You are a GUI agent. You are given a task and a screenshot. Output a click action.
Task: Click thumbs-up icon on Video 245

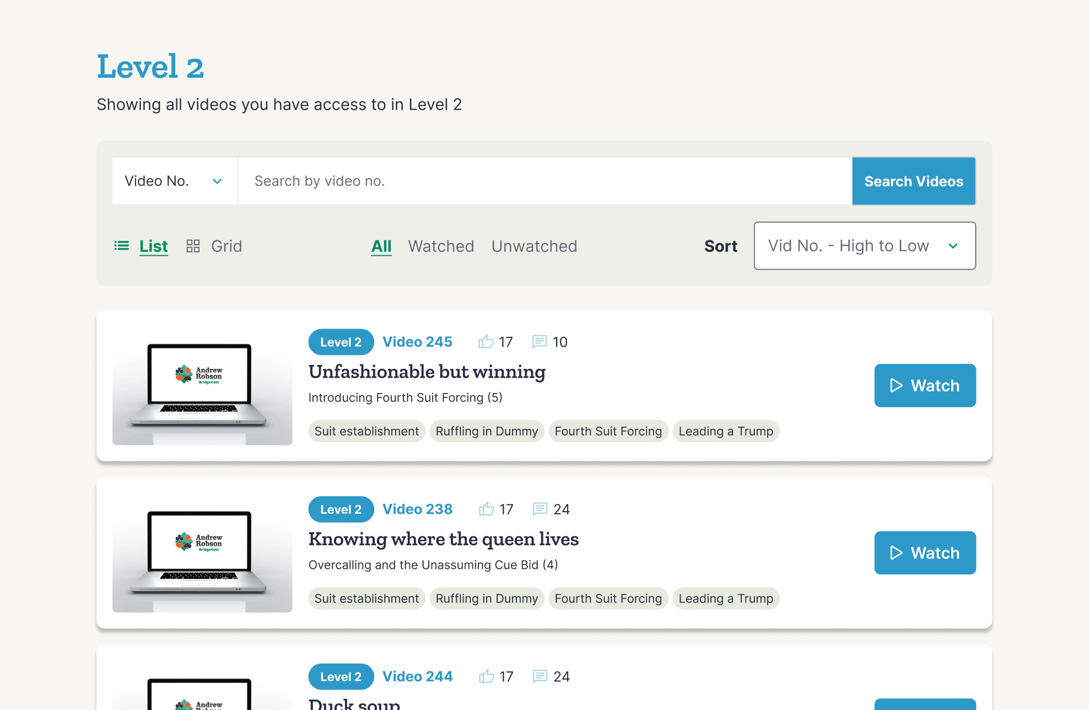tap(486, 342)
